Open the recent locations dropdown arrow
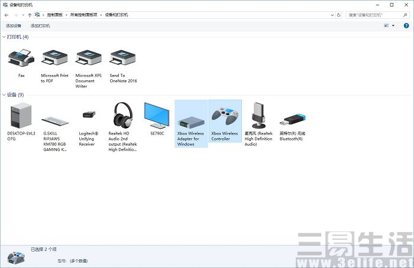414x268 pixels. click(23, 15)
